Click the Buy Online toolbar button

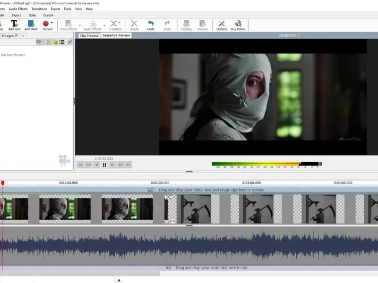coord(238,25)
